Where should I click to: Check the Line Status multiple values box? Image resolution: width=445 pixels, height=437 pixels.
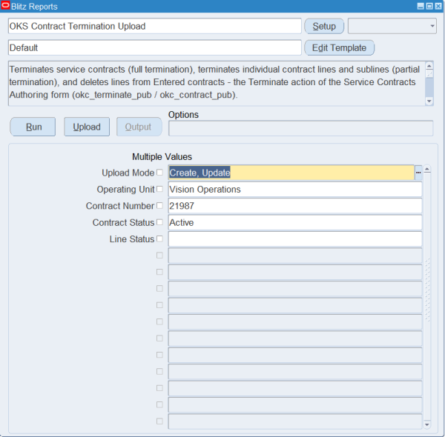pos(159,238)
